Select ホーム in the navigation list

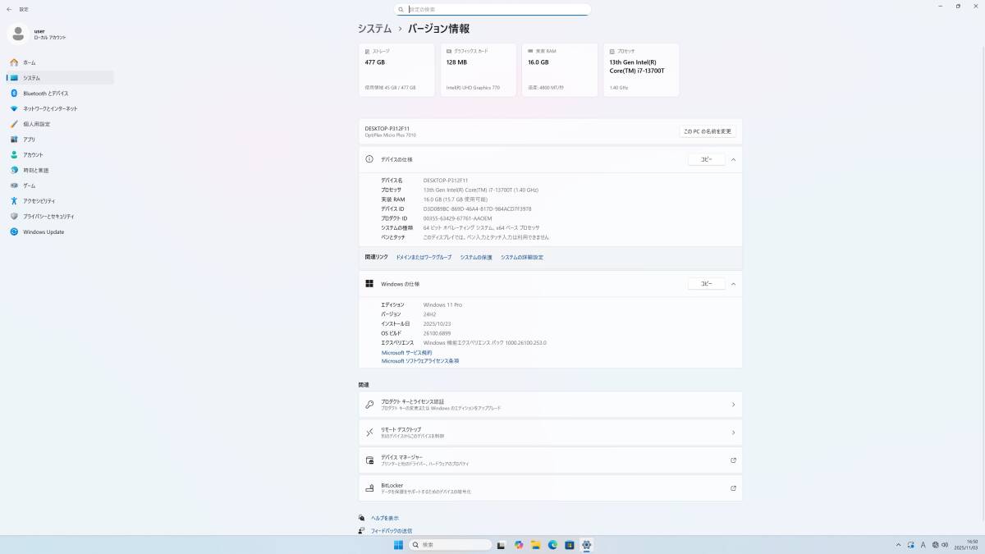pos(30,62)
